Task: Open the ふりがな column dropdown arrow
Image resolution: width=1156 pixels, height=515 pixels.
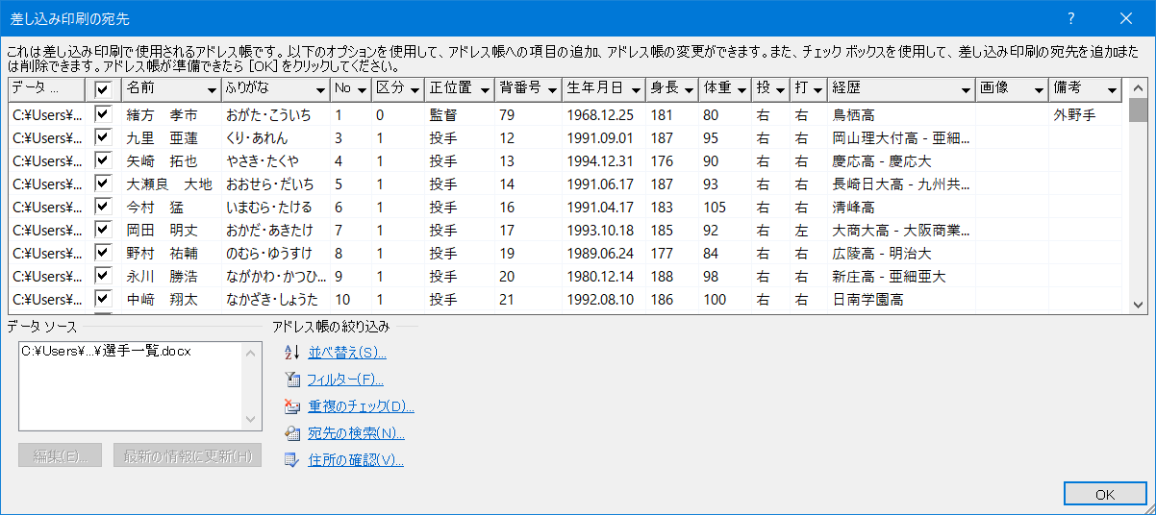Action: tap(319, 89)
